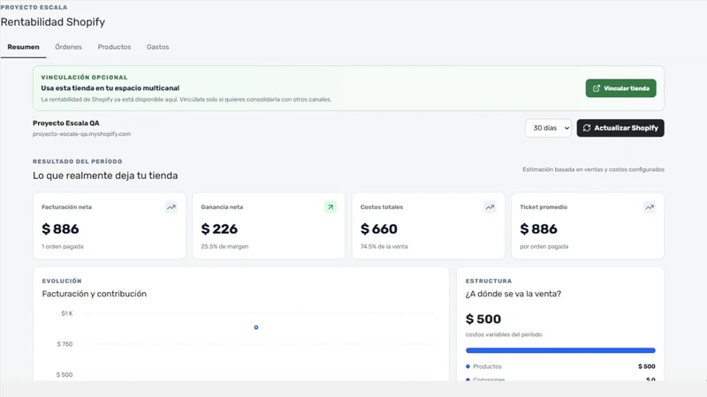Click the Productos legend blue dot

coord(468,366)
